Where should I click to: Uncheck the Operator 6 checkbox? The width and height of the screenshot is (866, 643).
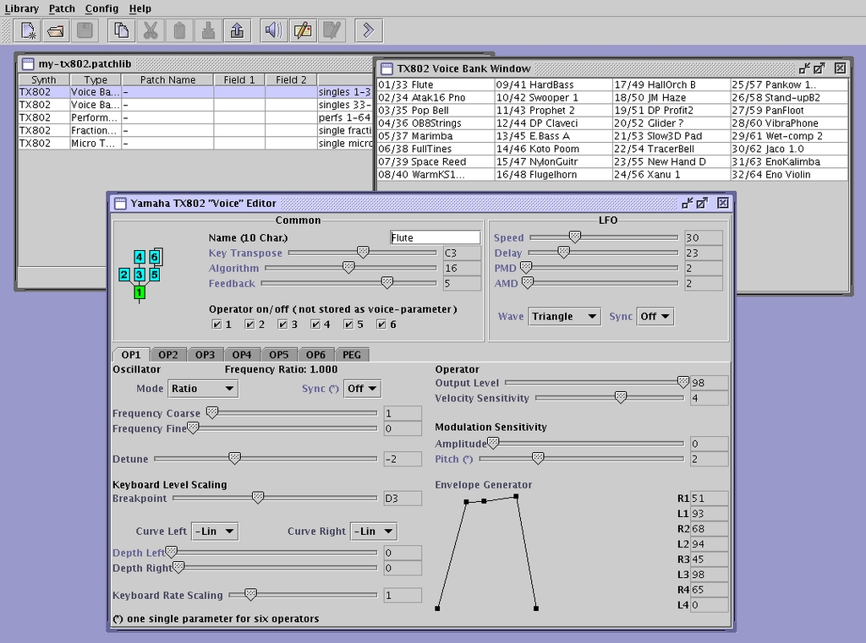382,324
